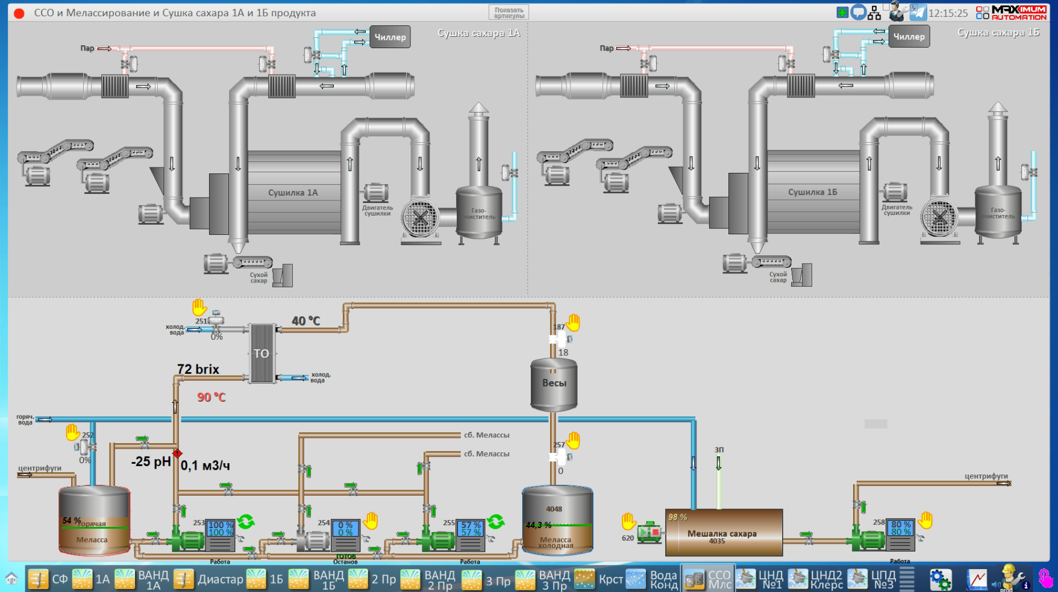Click the Меласса холодная tank level
This screenshot has width=1058, height=592.
click(x=557, y=525)
